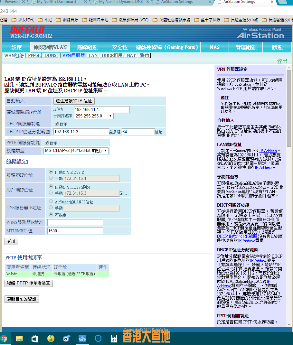Open the DHCP租用 sub-tab
293x345 pixels.
pos(112,55)
